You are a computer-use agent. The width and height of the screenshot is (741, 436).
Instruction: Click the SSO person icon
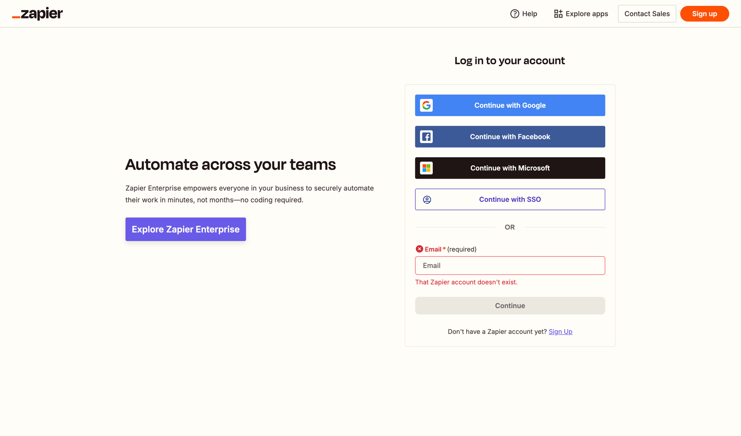coord(427,199)
